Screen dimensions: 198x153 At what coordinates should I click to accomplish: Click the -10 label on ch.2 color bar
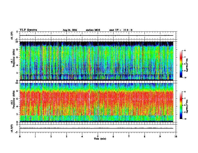(x=185, y=119)
